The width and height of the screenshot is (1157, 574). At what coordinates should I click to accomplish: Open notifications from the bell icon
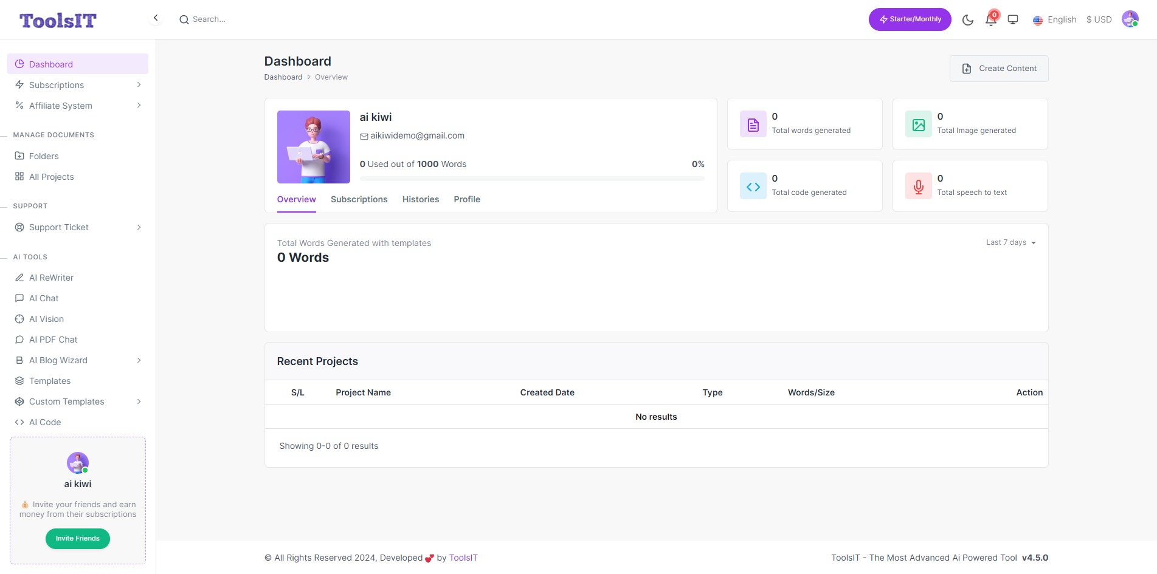(991, 19)
